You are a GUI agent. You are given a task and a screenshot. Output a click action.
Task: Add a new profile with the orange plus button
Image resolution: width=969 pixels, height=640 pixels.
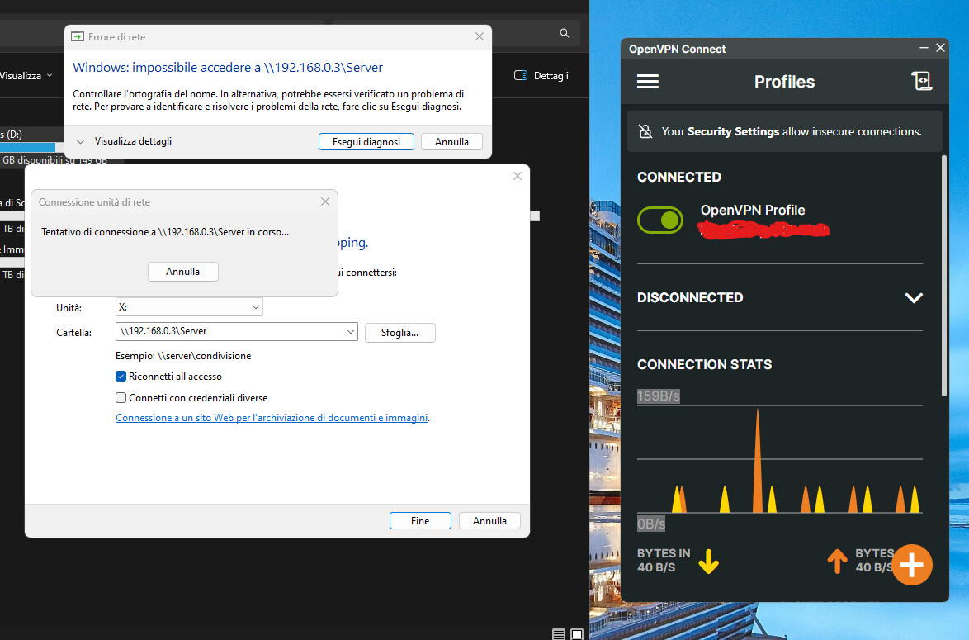pyautogui.click(x=911, y=565)
